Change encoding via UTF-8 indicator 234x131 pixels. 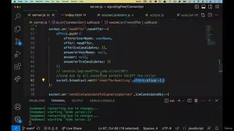(167, 128)
